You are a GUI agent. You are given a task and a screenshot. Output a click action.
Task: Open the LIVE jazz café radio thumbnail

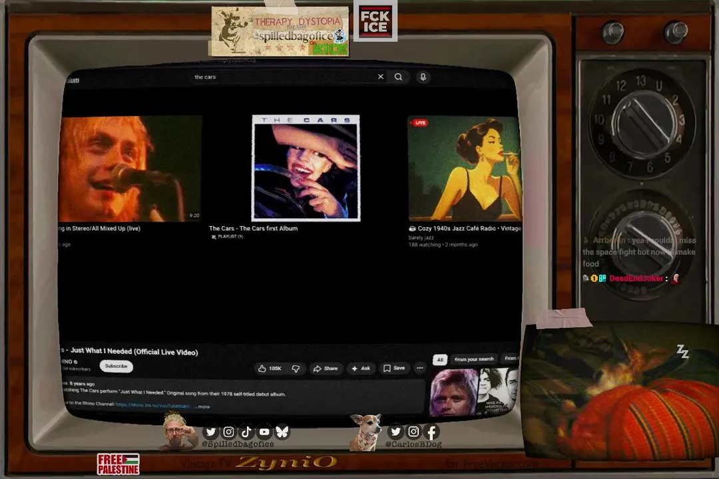coord(465,168)
